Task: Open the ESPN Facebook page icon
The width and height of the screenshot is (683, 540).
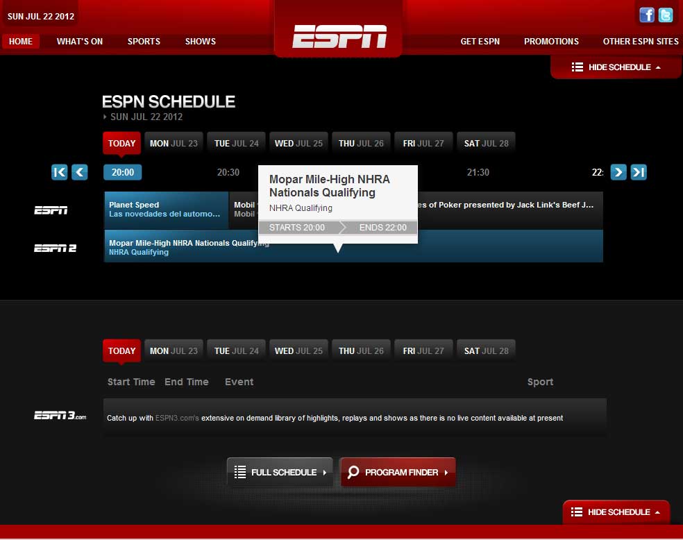Action: [647, 15]
